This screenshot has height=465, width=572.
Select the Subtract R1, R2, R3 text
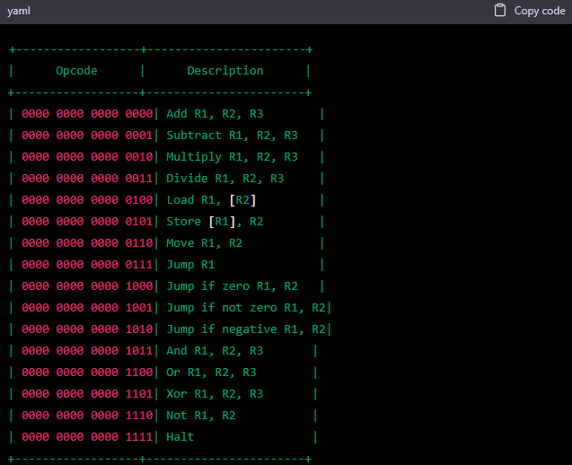[x=232, y=136]
